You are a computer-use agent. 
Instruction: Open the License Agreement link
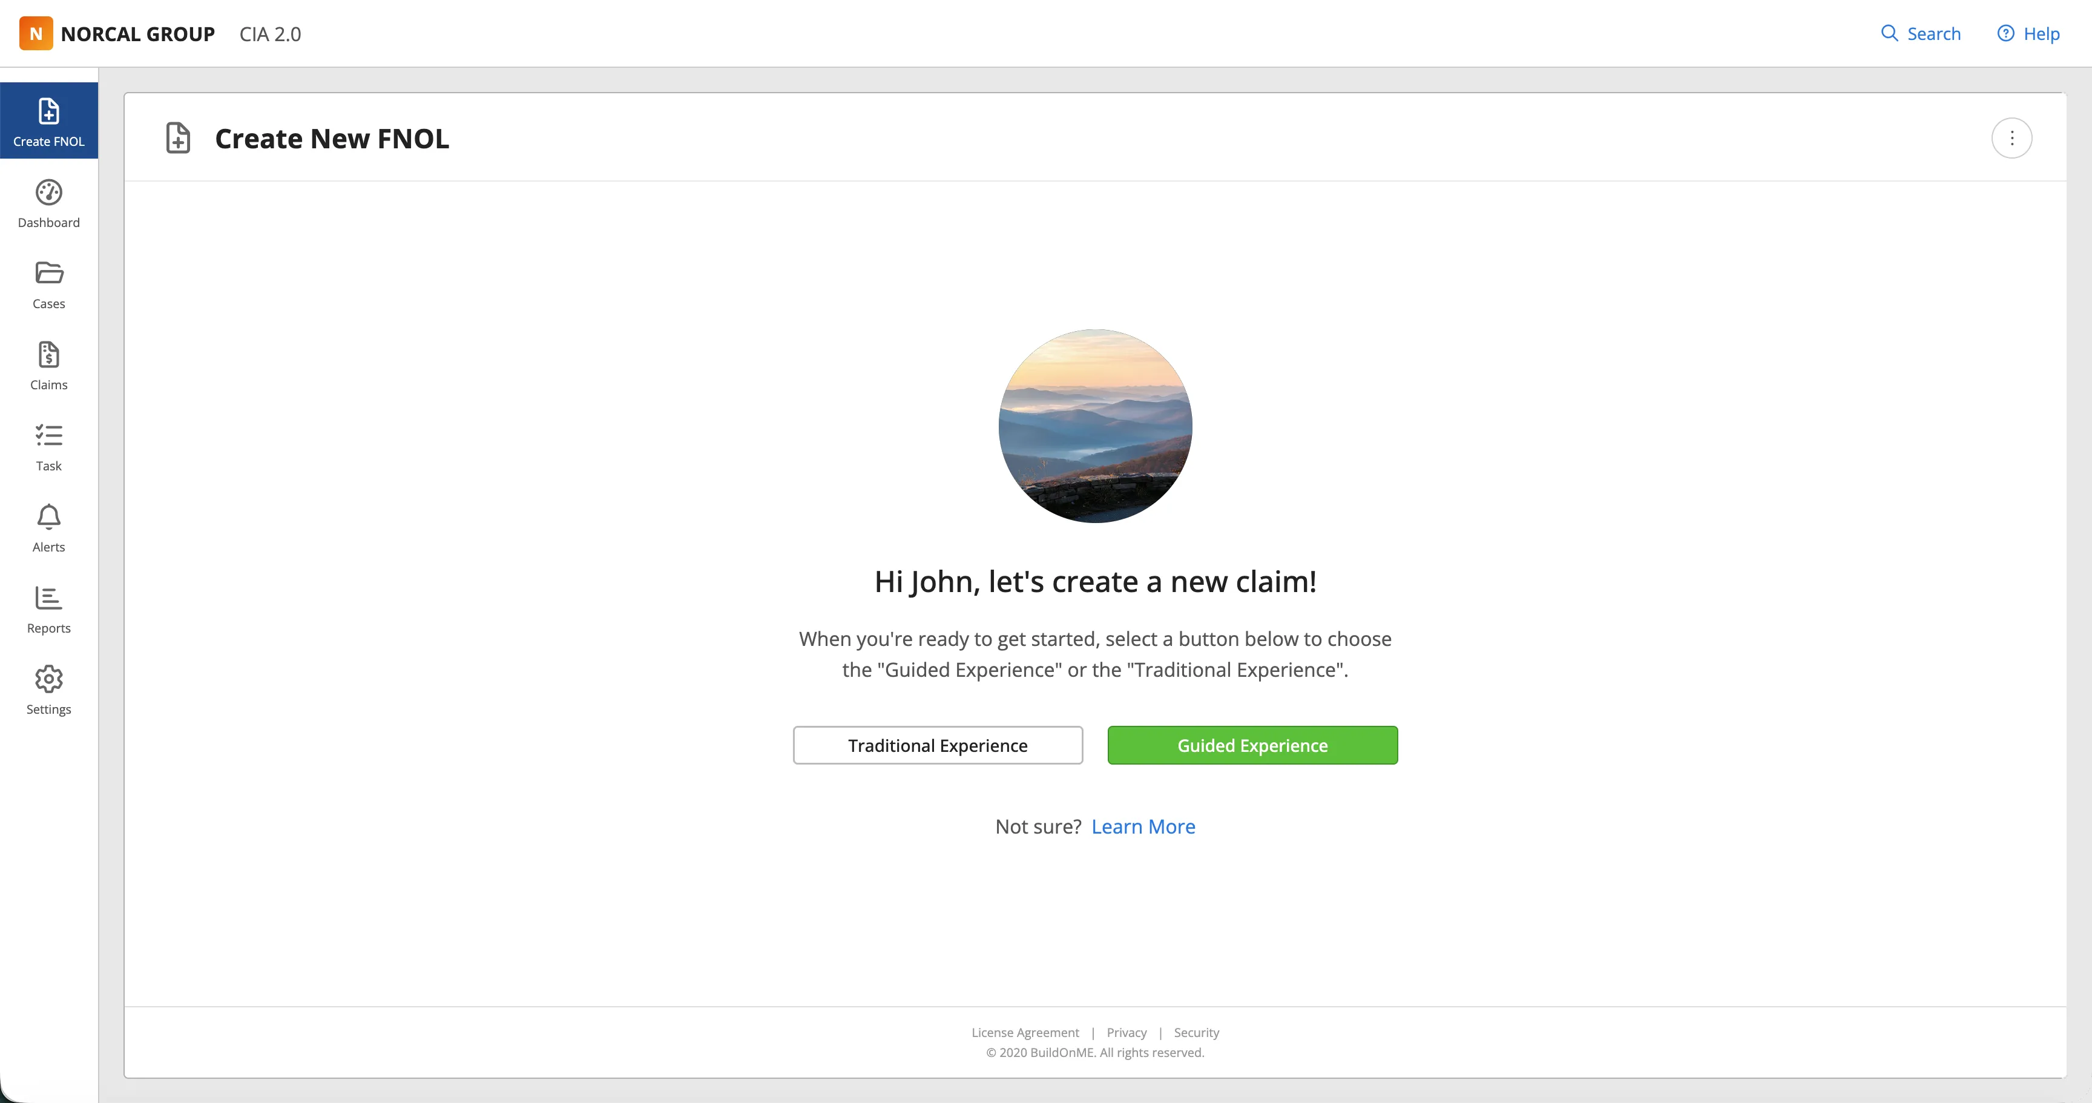pyautogui.click(x=1025, y=1032)
